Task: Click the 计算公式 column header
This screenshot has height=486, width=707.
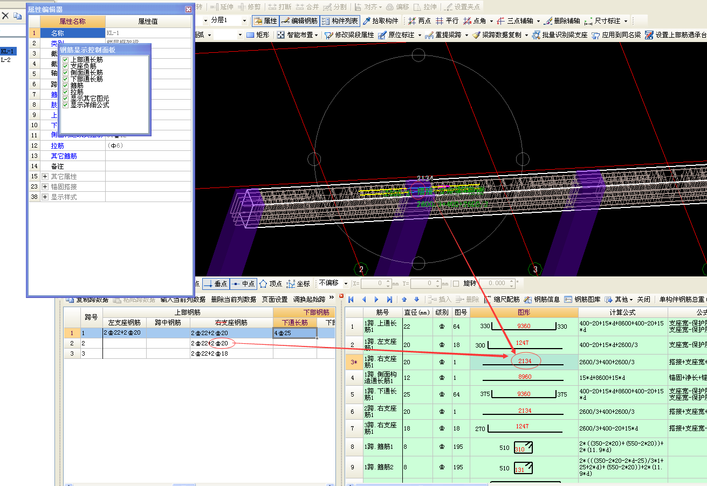Action: pos(623,313)
